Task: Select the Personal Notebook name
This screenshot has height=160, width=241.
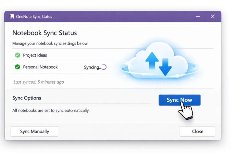Action: point(40,67)
